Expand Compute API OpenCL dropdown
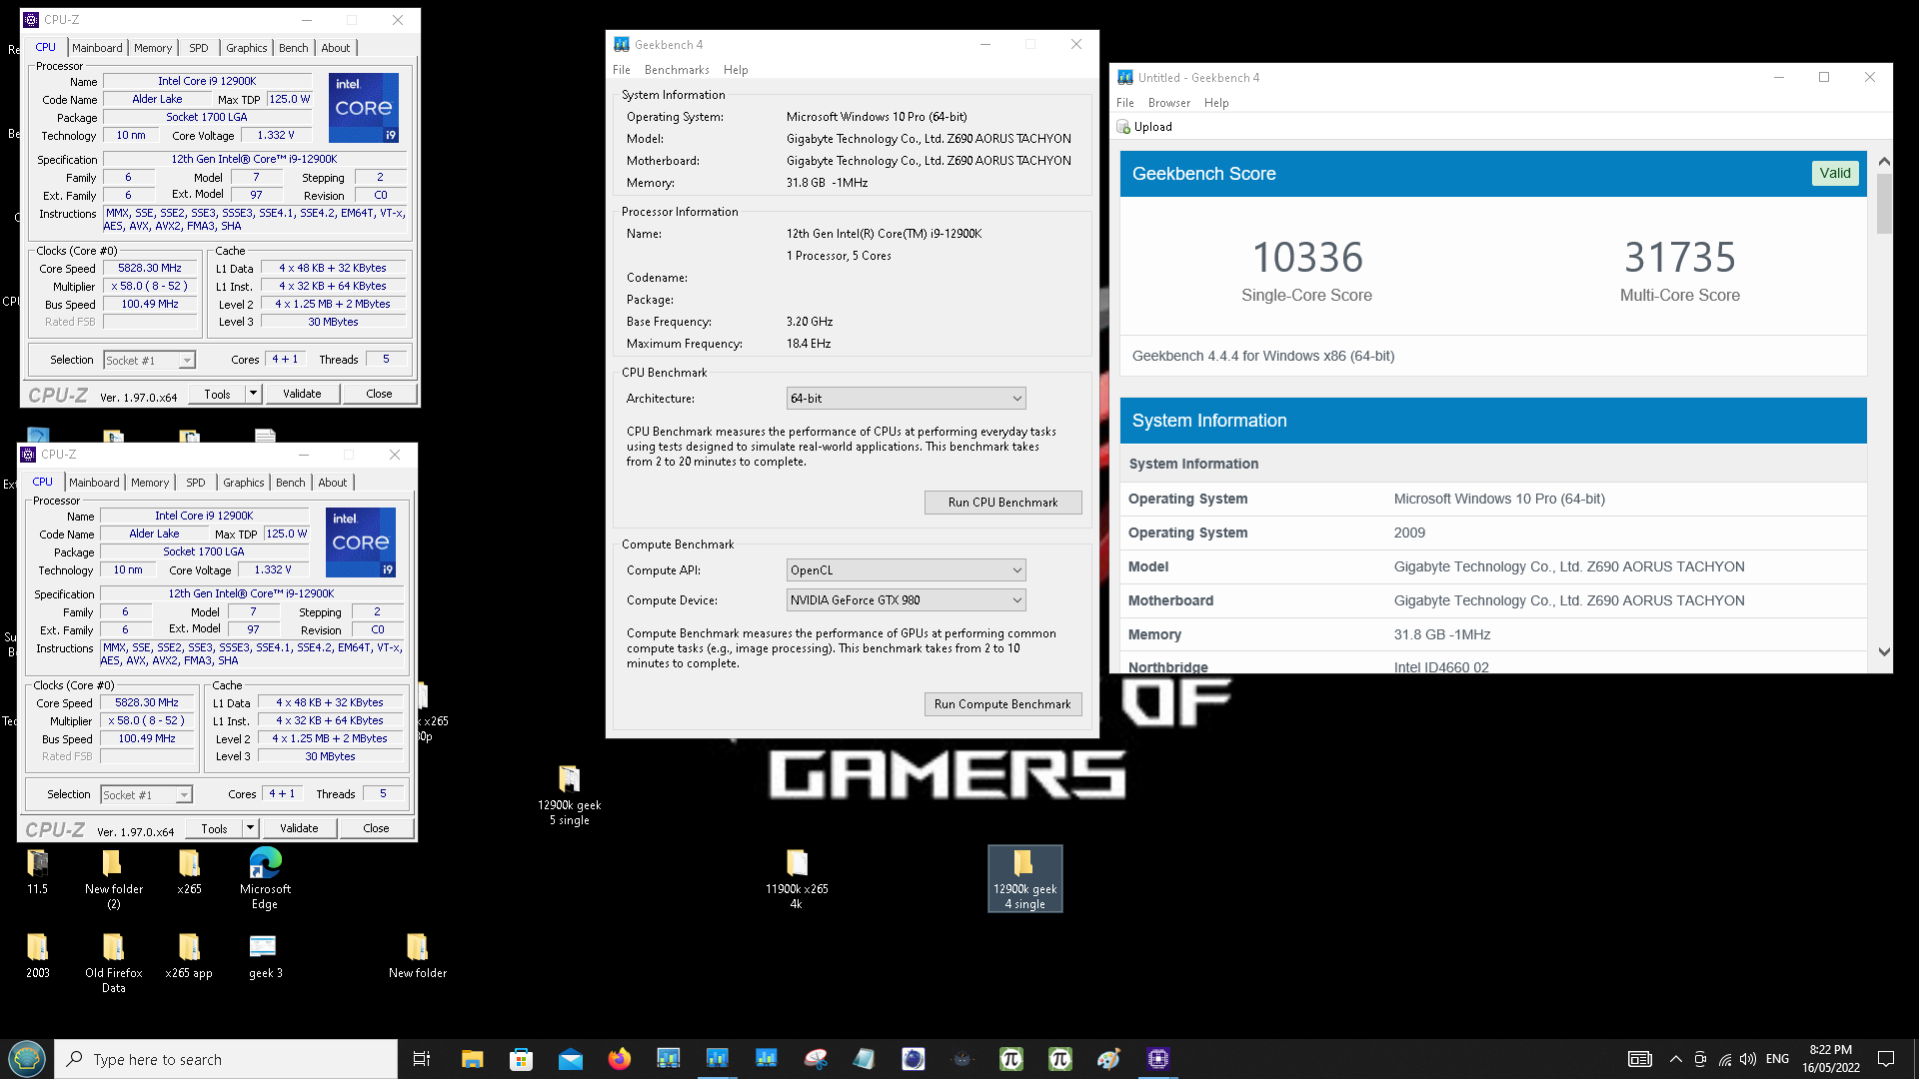Image resolution: width=1919 pixels, height=1079 pixels. coord(906,570)
